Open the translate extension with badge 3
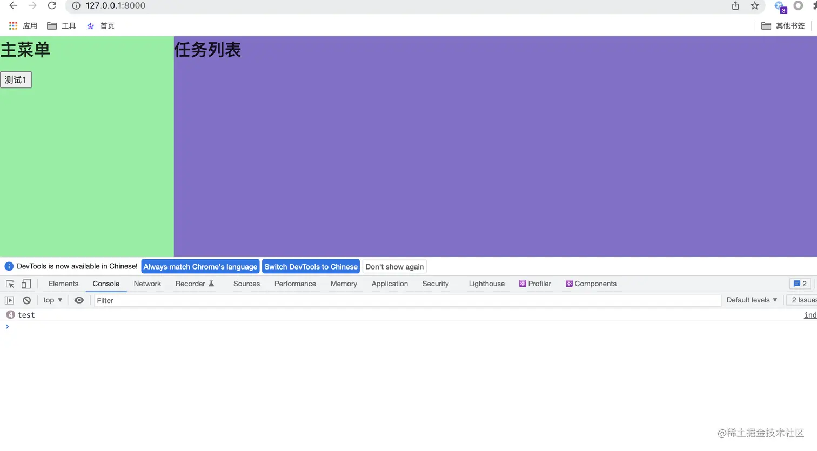This screenshot has width=817, height=451. [x=780, y=6]
